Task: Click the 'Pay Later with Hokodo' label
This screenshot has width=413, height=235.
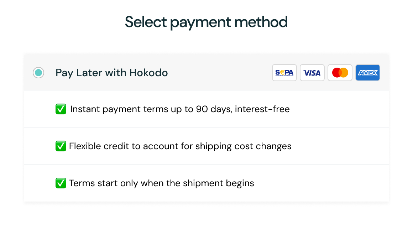Action: click(x=112, y=73)
